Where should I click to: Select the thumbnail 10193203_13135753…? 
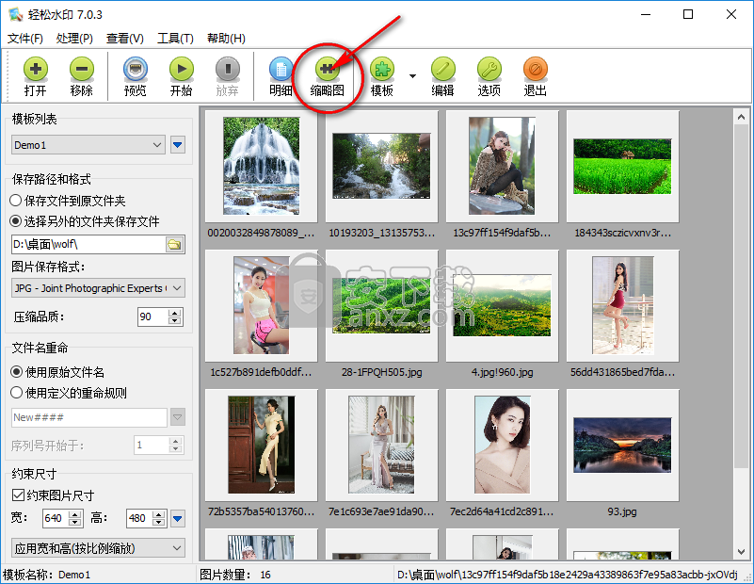[382, 166]
